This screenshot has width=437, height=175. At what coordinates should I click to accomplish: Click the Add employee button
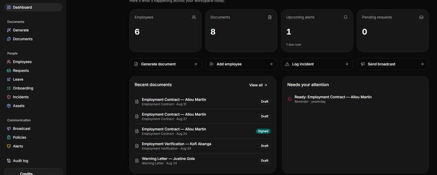241,64
